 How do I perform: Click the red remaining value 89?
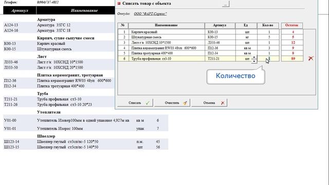[293, 59]
